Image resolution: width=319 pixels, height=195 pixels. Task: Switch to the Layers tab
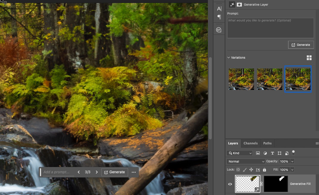pyautogui.click(x=233, y=143)
